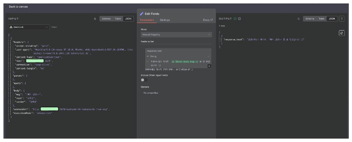Click the "production" value
This screenshot has height=142, width=352.
(44, 113)
